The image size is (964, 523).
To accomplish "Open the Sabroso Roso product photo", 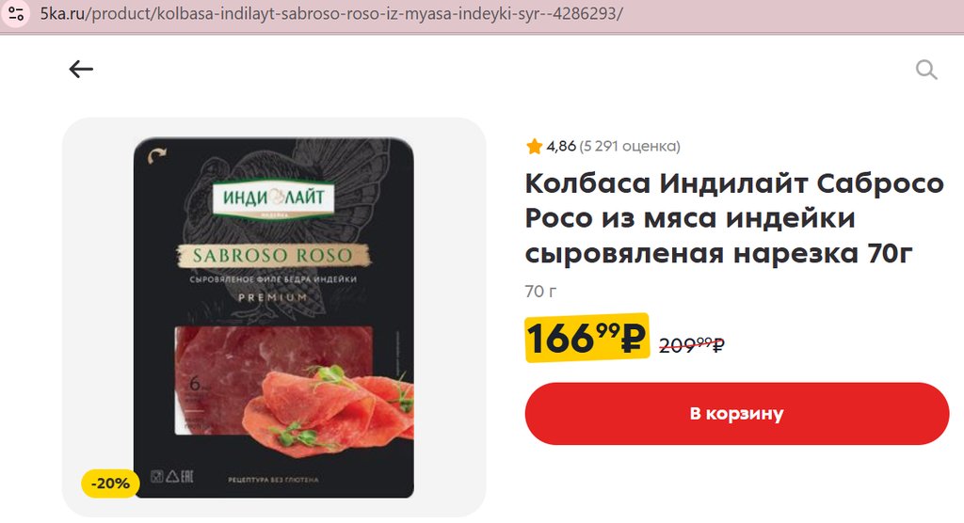I will [274, 317].
